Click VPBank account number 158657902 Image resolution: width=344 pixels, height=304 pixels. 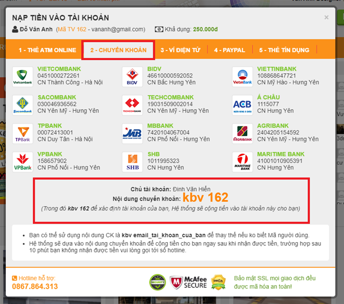52,161
